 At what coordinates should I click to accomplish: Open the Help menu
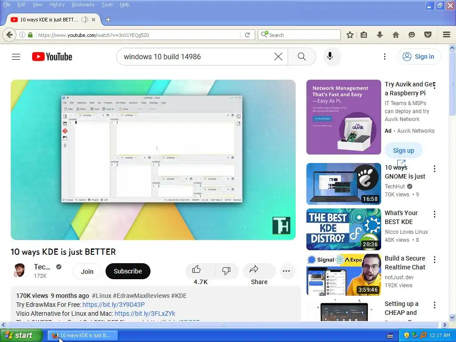pyautogui.click(x=125, y=4)
